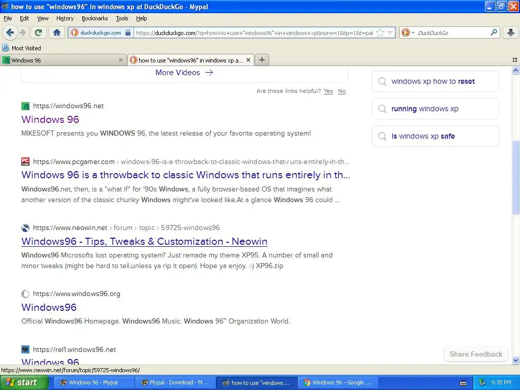Click the scrollbar down arrow
Viewport: 520px width, 390px height.
[515, 360]
